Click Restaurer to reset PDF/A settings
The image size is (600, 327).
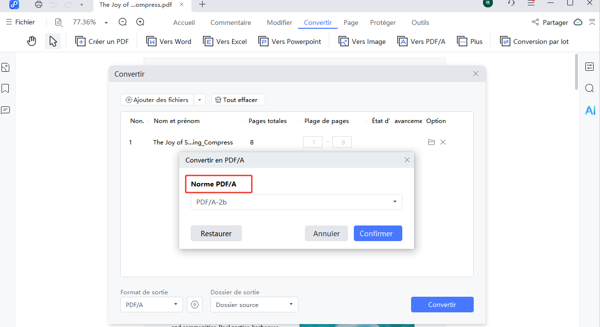click(x=216, y=233)
